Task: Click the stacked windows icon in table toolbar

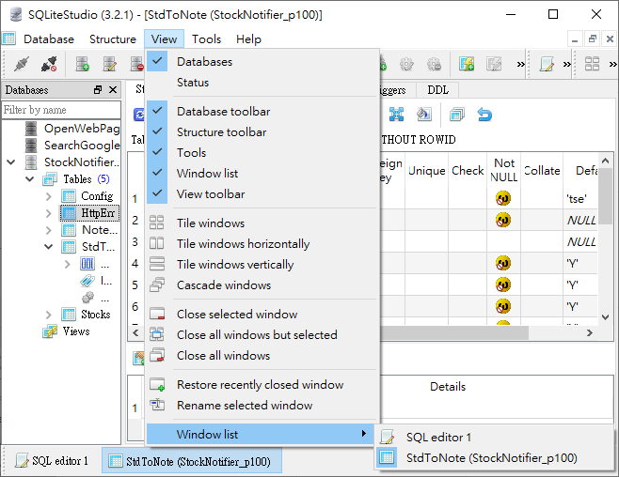Action: tap(457, 115)
